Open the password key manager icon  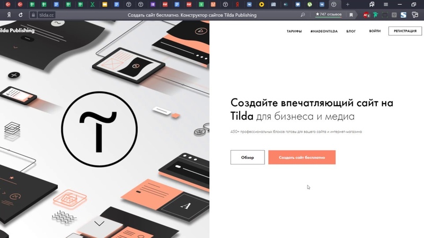pyautogui.click(x=415, y=15)
